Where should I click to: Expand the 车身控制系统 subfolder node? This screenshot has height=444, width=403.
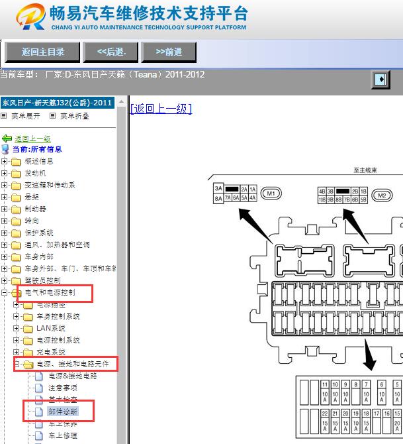[17, 316]
